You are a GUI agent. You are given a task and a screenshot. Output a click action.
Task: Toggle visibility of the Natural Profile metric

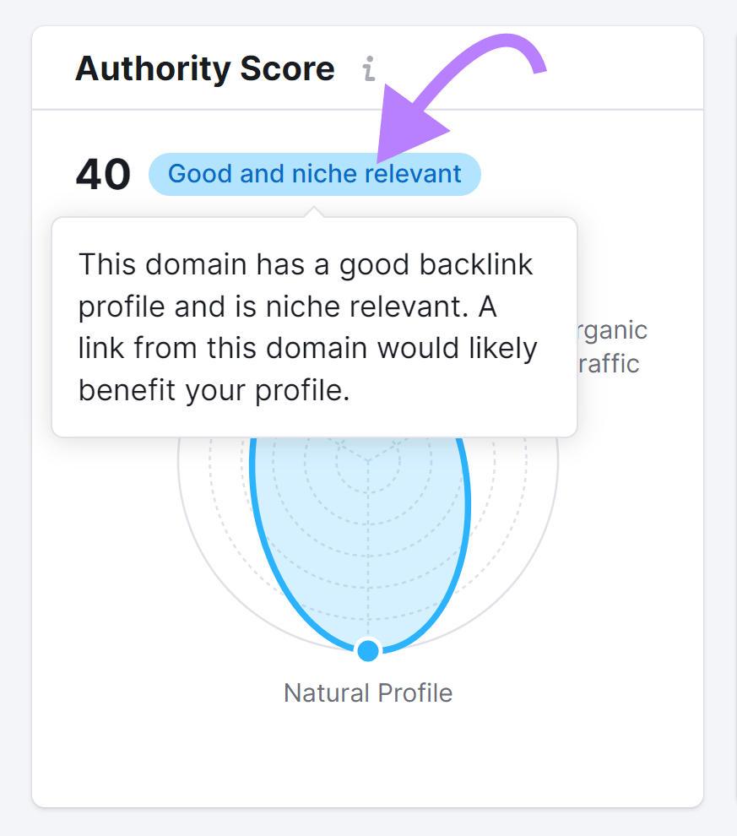368,692
